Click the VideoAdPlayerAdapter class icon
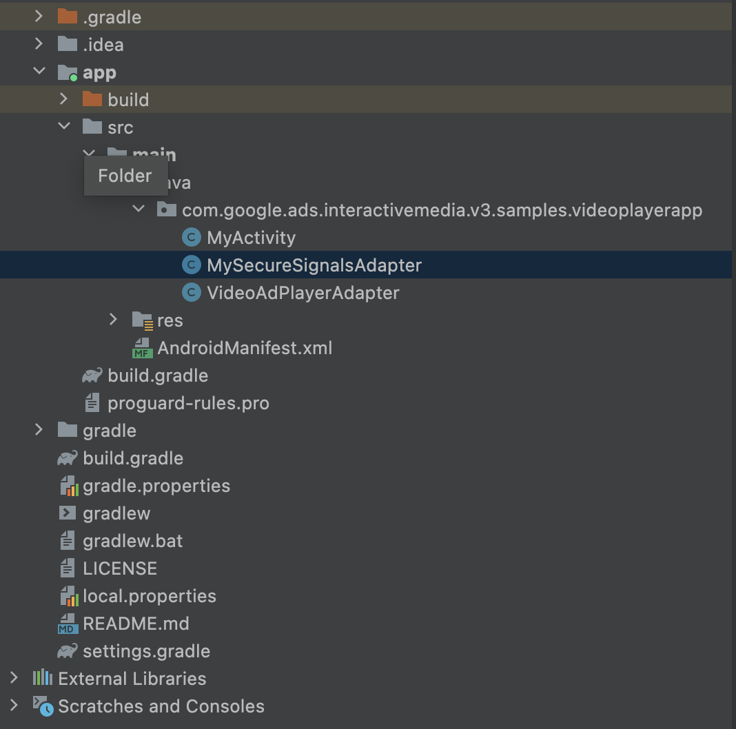The width and height of the screenshot is (736, 729). click(x=191, y=293)
